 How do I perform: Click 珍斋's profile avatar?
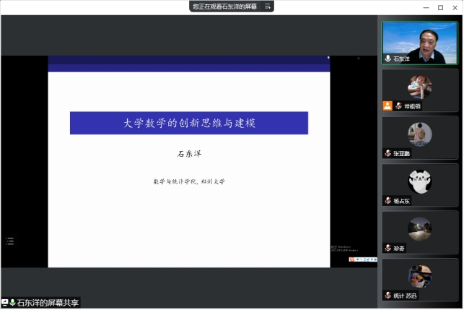tap(419, 229)
